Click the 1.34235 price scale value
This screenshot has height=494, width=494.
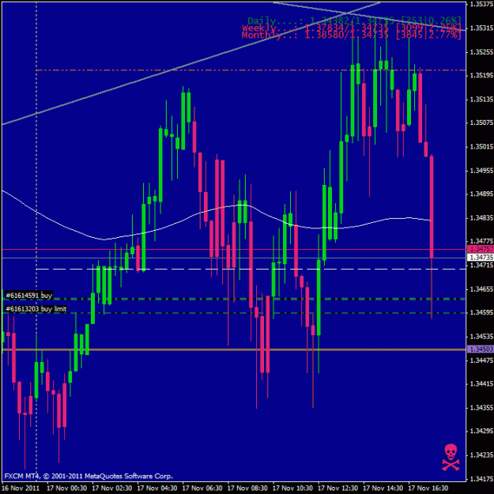(x=481, y=455)
